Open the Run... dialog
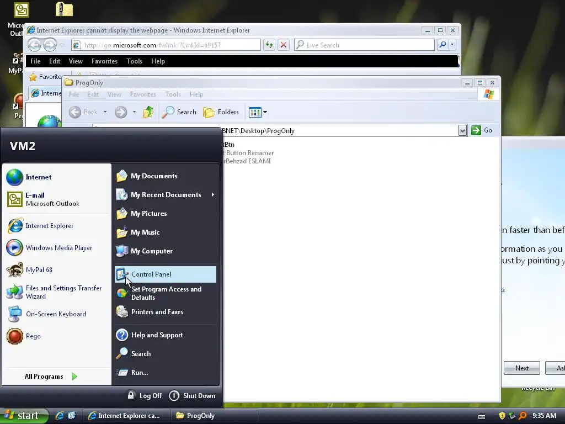 [x=166, y=373]
